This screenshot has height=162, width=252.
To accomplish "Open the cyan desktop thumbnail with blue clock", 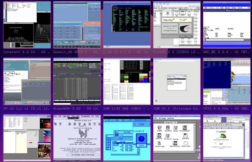I will 127,138.
